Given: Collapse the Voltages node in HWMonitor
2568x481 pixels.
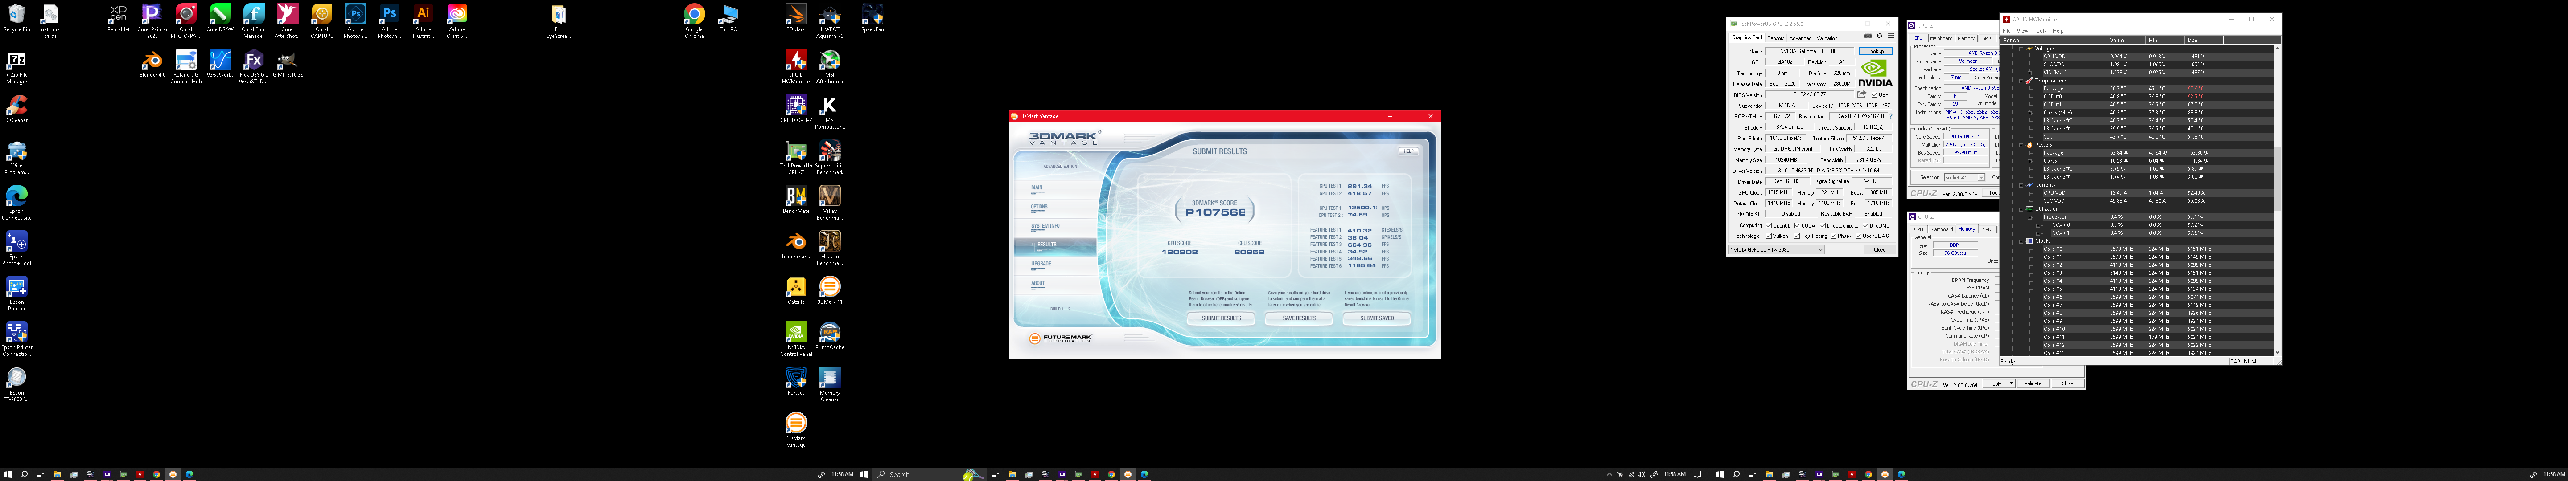Looking at the screenshot, I should pos(2022,49).
